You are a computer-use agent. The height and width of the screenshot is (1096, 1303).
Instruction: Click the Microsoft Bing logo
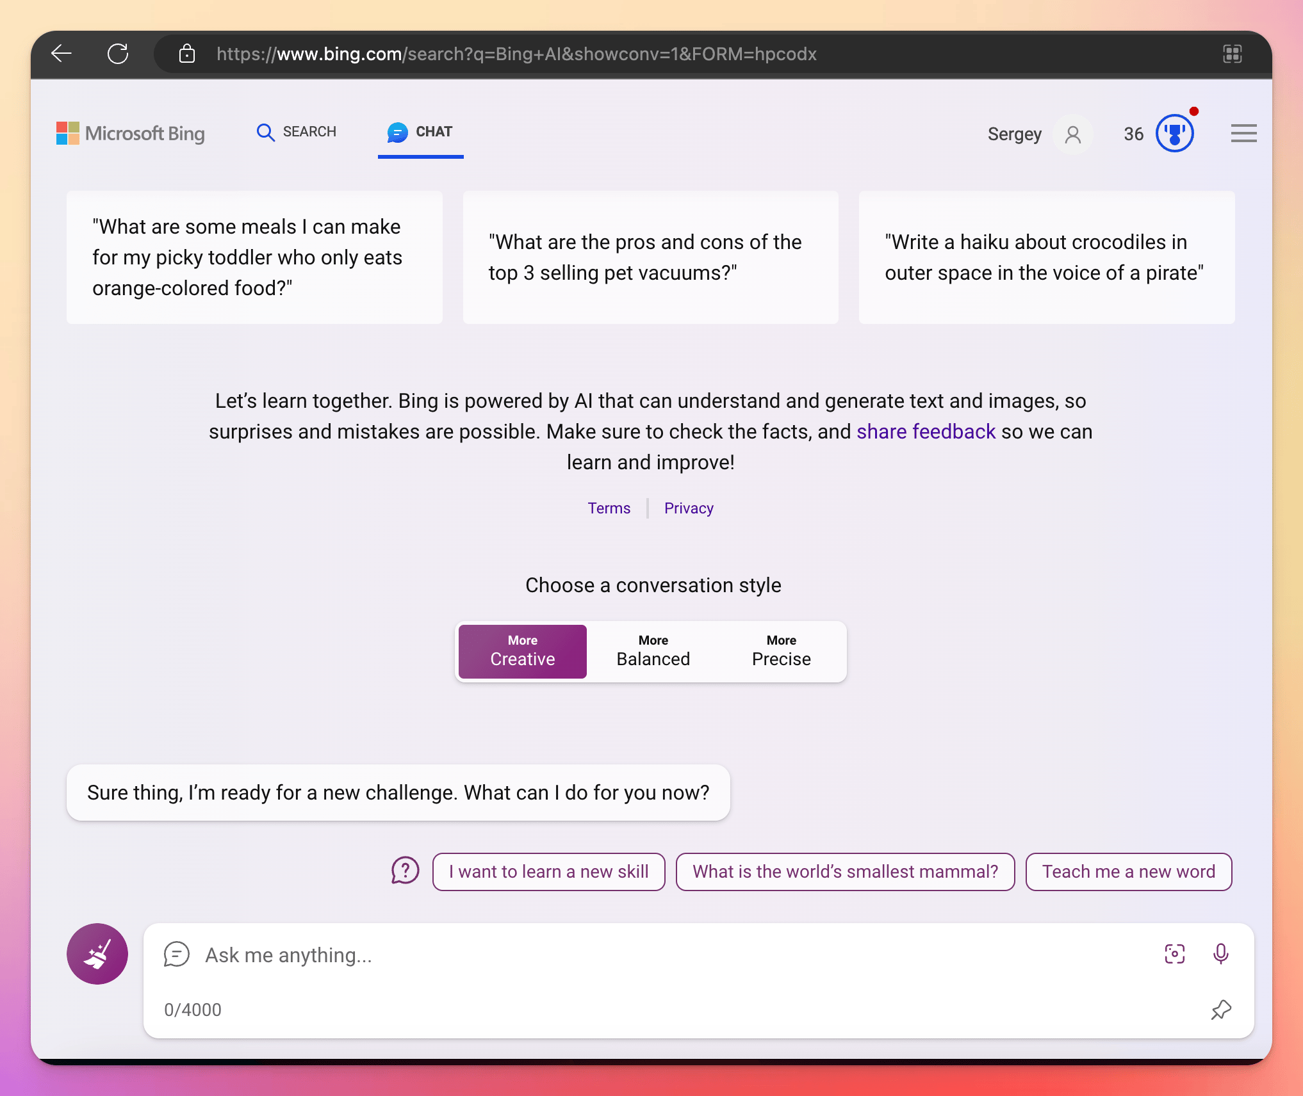point(131,133)
